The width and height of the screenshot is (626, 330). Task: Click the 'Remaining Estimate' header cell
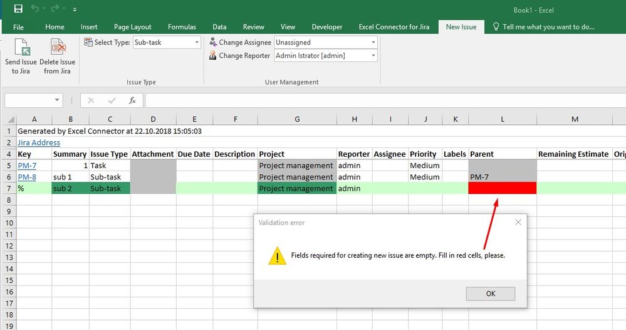[x=574, y=154]
